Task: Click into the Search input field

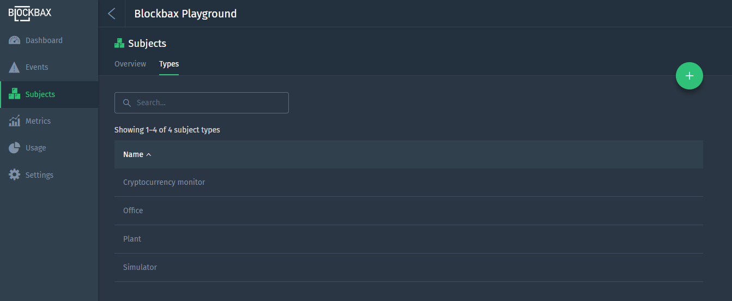Action: (x=202, y=103)
